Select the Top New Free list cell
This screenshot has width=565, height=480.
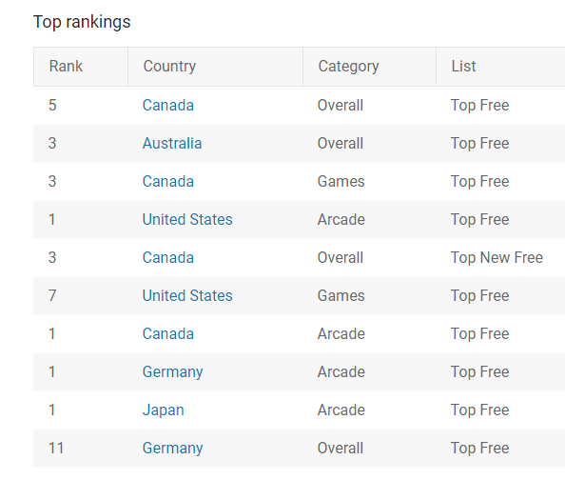[x=497, y=258]
